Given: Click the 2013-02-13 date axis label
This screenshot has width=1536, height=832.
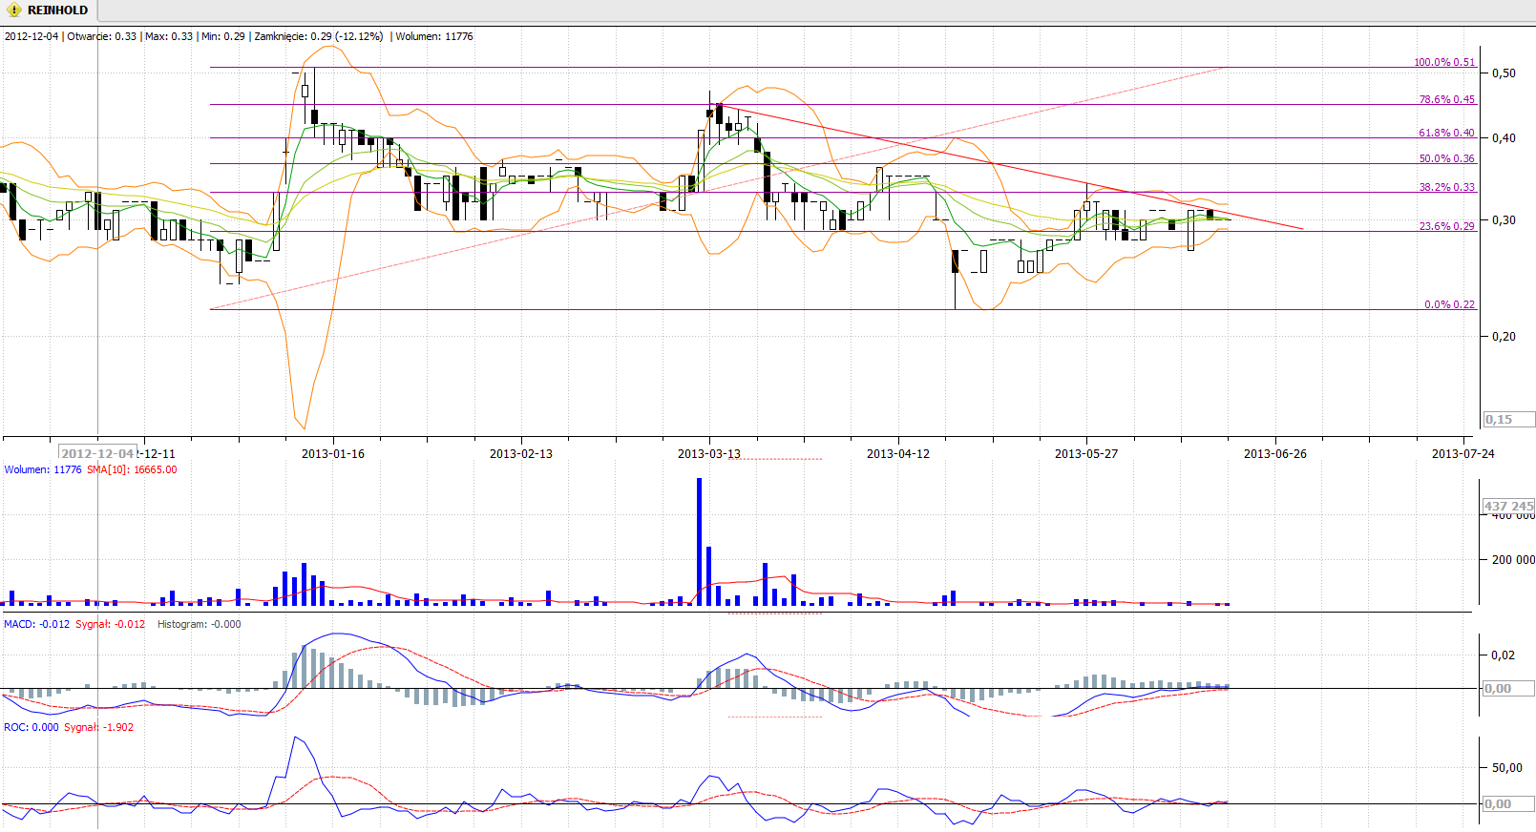Looking at the screenshot, I should [521, 453].
